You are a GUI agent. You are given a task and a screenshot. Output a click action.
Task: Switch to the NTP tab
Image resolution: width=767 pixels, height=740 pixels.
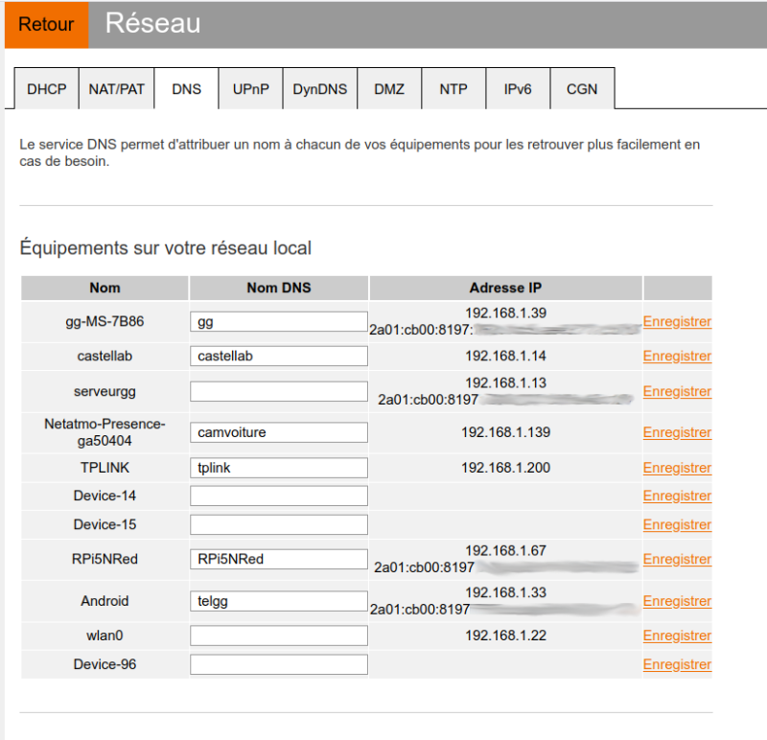tap(453, 89)
